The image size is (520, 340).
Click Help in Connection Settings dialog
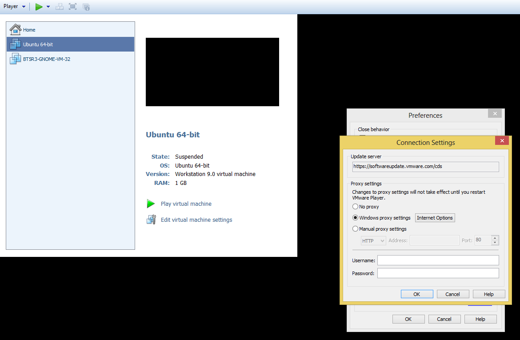point(489,294)
